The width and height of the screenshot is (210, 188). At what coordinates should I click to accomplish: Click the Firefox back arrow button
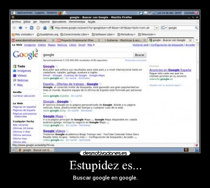pyautogui.click(x=14, y=28)
